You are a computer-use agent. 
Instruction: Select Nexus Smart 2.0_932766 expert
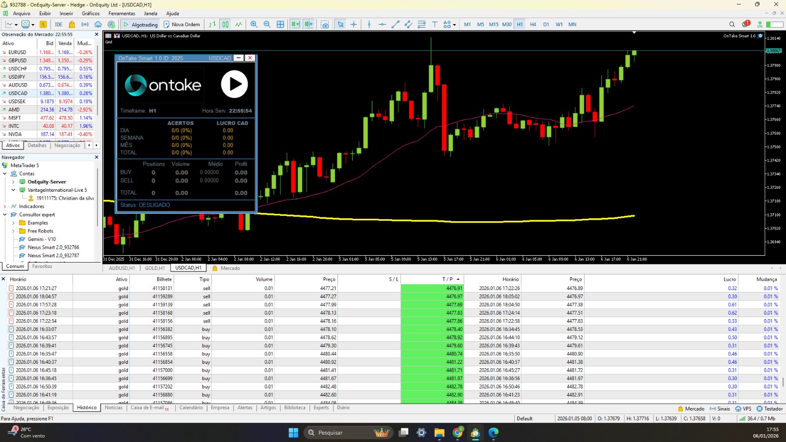[53, 247]
